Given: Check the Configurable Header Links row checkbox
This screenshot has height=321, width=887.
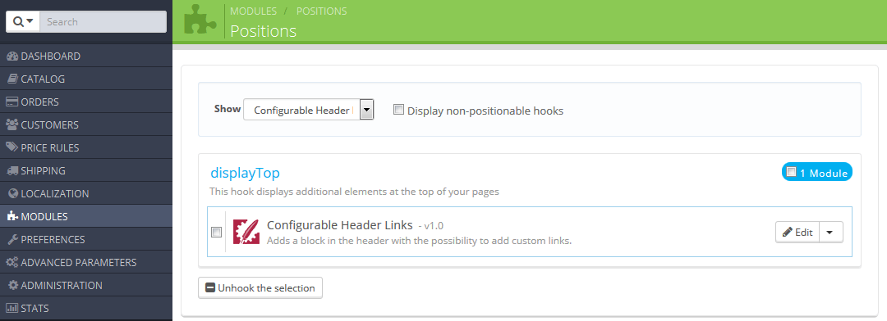Looking at the screenshot, I should click(217, 232).
